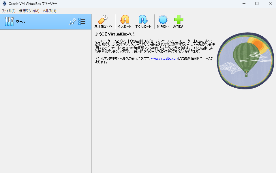Click the tools wrench-and-screwdriver icon
276x173 pixels.
9,22
